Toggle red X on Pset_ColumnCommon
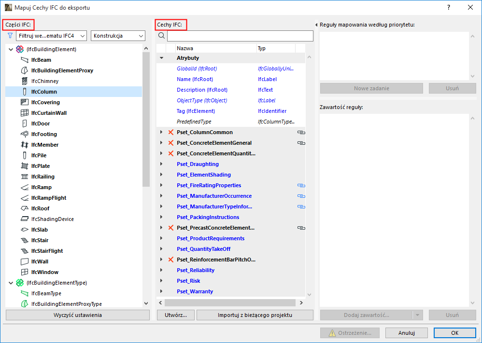Screen dimensions: 482x343 point(171,132)
